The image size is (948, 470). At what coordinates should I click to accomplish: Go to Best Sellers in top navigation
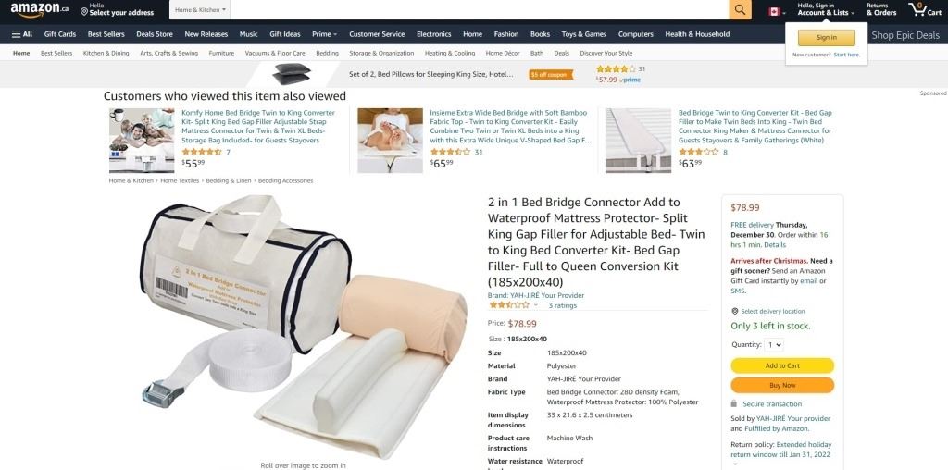coord(106,34)
